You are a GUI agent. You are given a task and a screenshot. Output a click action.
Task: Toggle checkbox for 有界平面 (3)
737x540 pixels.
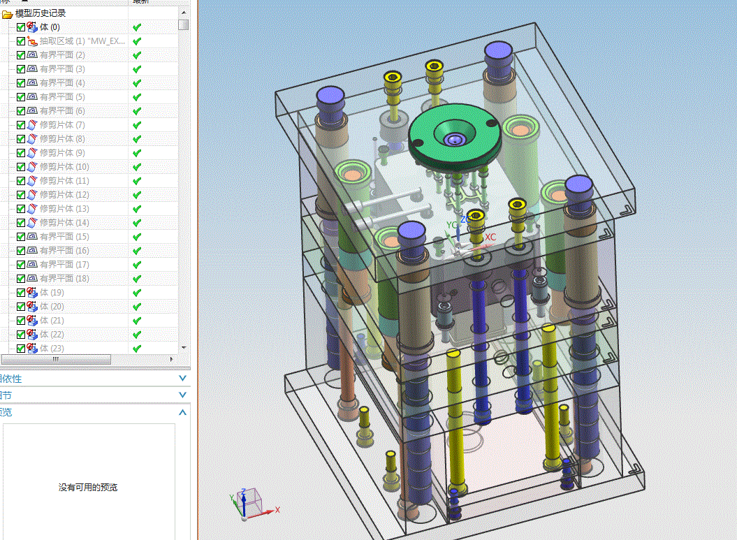pos(21,69)
